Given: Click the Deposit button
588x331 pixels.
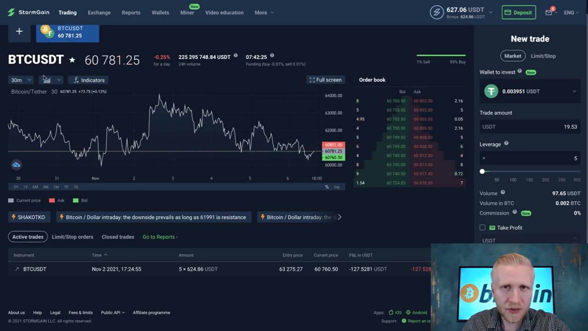Looking at the screenshot, I should click(519, 12).
